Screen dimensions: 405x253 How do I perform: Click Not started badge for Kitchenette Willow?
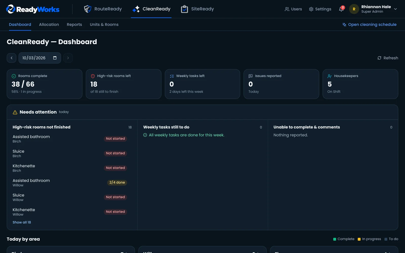[x=115, y=212]
